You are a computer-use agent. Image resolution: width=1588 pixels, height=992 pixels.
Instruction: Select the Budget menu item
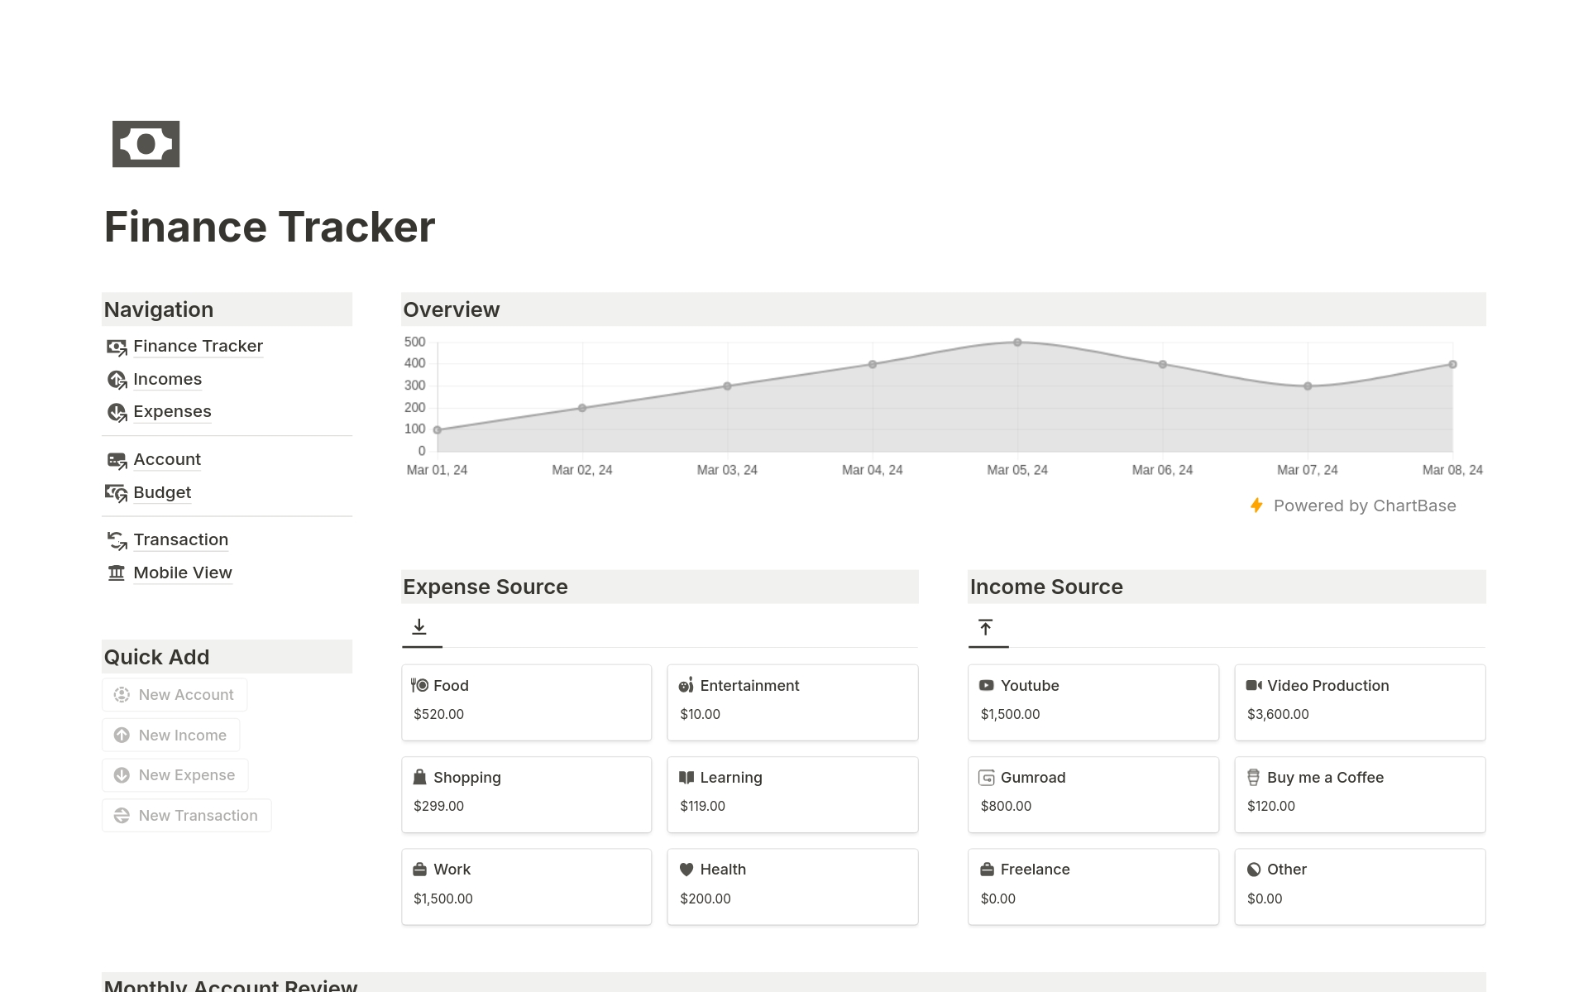[162, 491]
